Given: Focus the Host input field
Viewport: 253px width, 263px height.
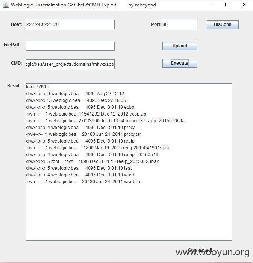Looking at the screenshot, I should (70, 24).
